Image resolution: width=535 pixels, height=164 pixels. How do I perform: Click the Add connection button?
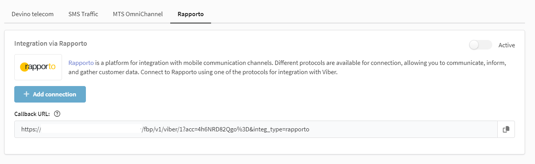coord(50,94)
